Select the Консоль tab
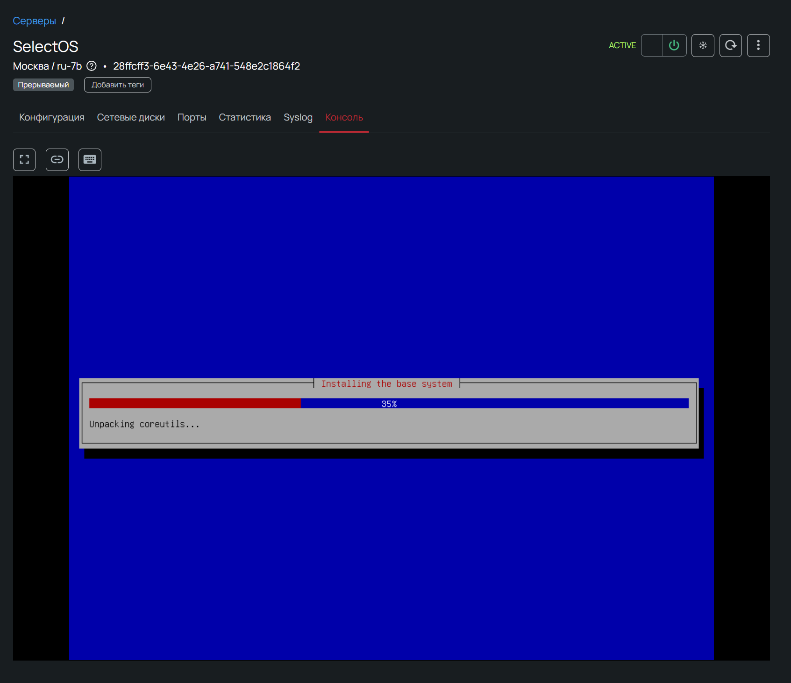This screenshot has width=791, height=683. [x=344, y=117]
